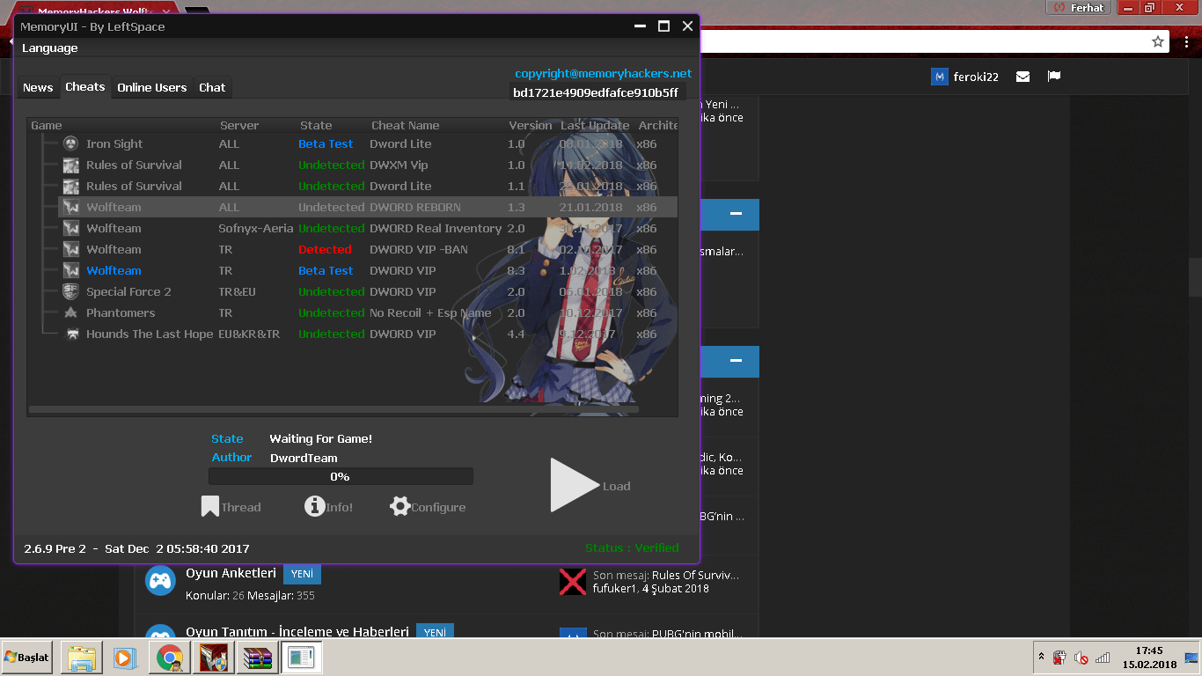The height and width of the screenshot is (676, 1202).
Task: Open the forum messages envelope icon
Action: (1022, 77)
